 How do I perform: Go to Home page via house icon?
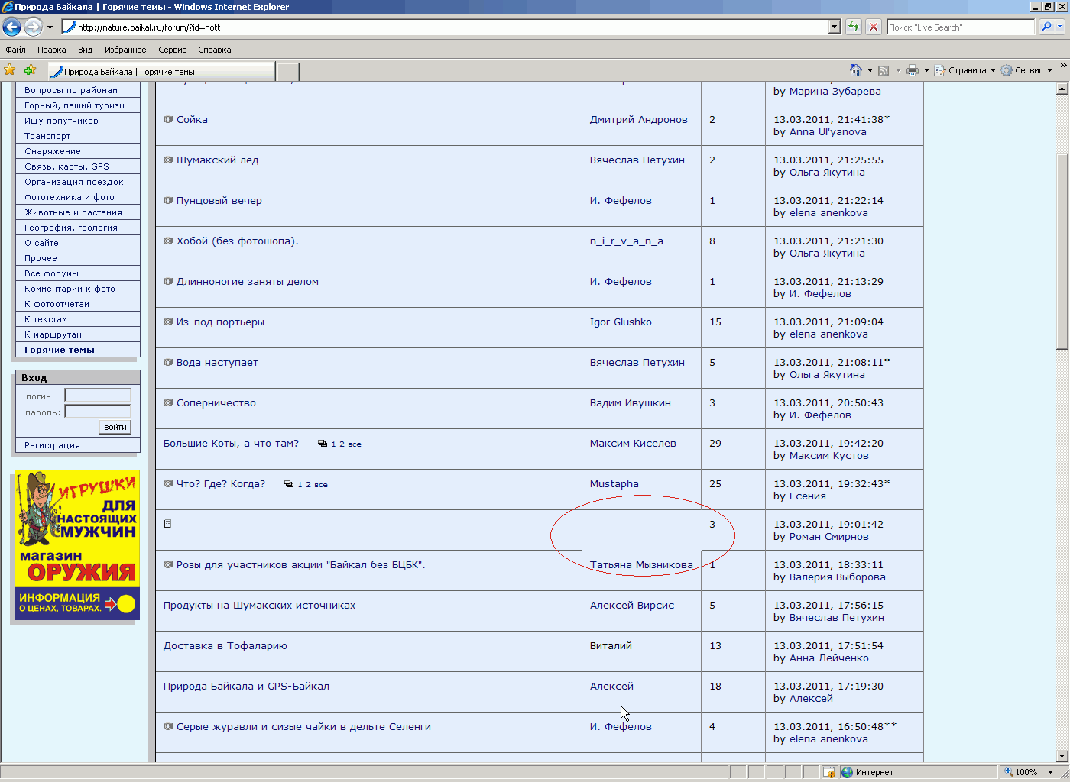[856, 70]
